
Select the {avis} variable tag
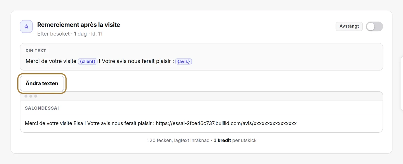pyautogui.click(x=184, y=61)
